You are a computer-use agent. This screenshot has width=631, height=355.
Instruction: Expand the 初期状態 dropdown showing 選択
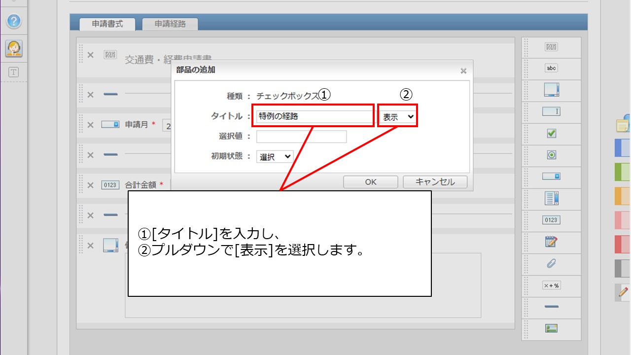click(275, 157)
